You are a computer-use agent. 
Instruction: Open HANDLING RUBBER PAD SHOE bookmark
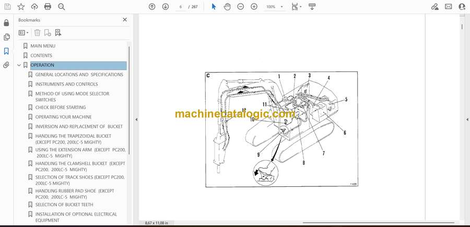(x=75, y=194)
